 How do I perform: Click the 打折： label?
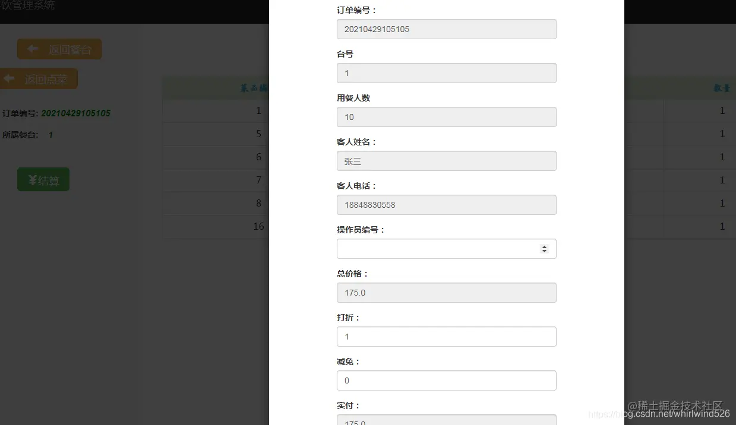[349, 318]
